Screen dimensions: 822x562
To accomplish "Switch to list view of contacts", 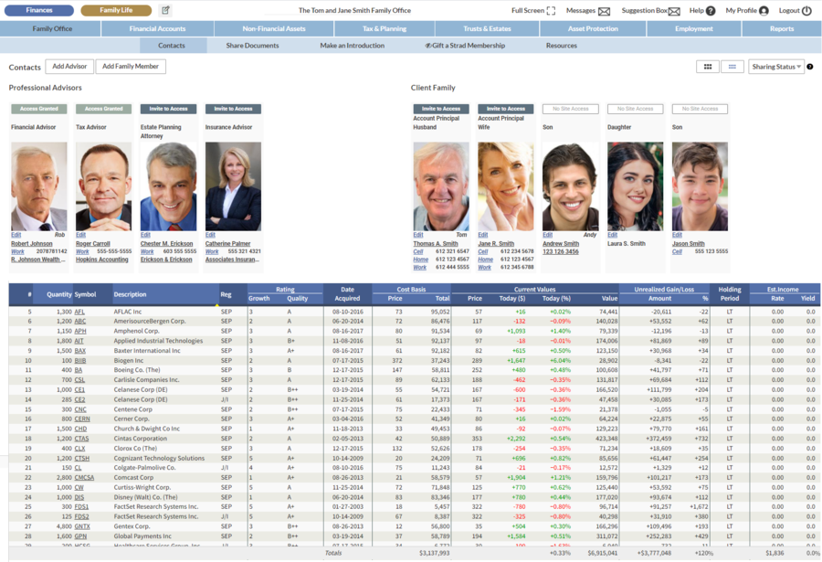I will [x=732, y=67].
